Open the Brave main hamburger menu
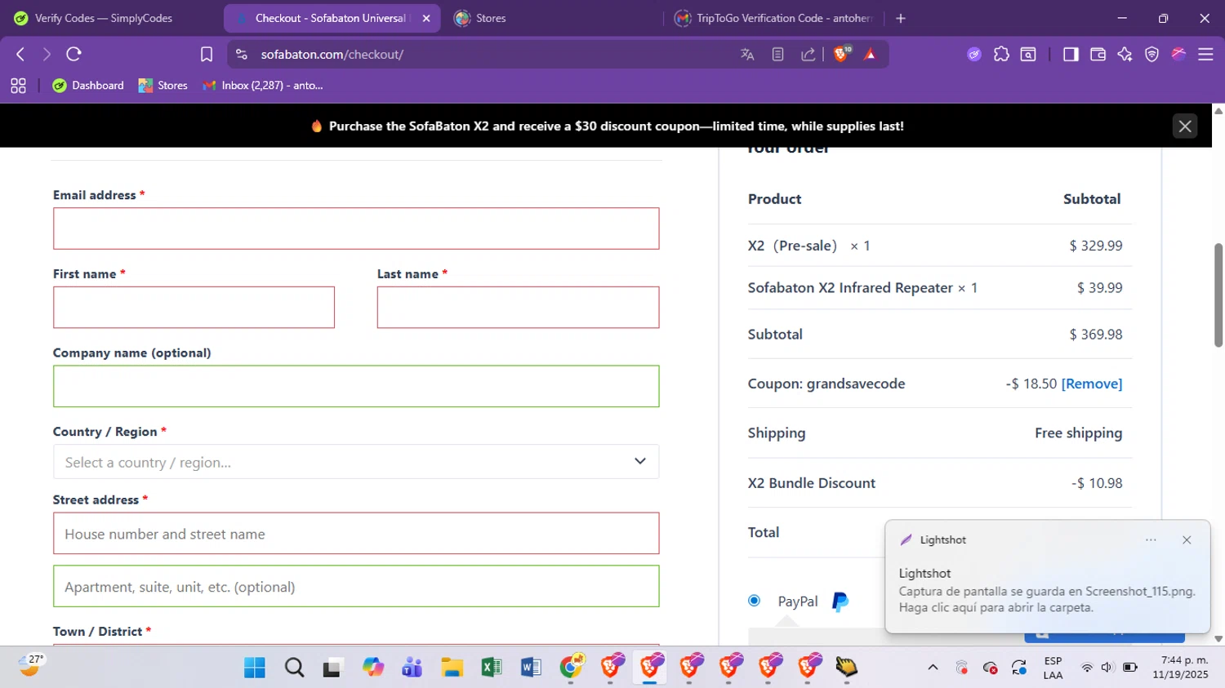Screen dimensions: 1225x688 [x=1205, y=54]
